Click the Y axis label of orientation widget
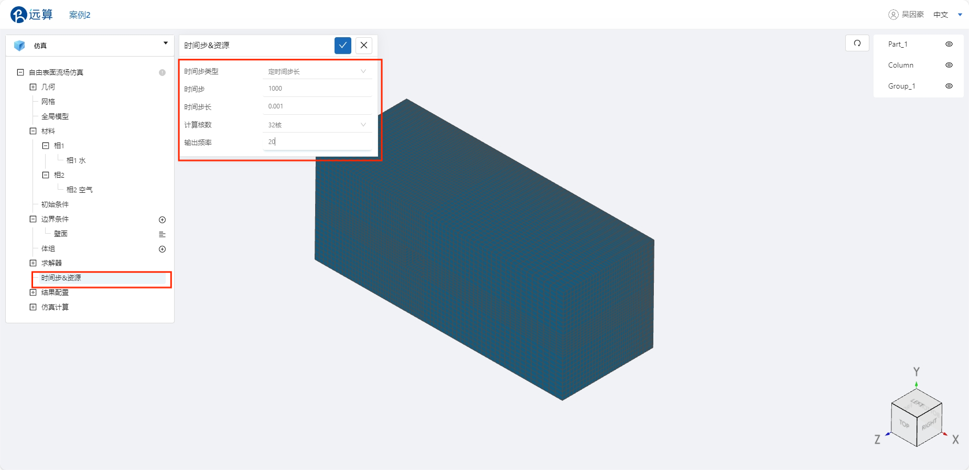The height and width of the screenshot is (470, 969). pos(917,371)
